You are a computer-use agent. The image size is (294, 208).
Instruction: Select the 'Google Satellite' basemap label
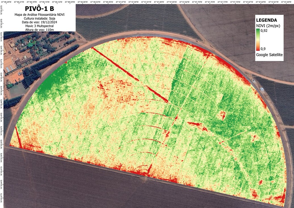point(270,54)
